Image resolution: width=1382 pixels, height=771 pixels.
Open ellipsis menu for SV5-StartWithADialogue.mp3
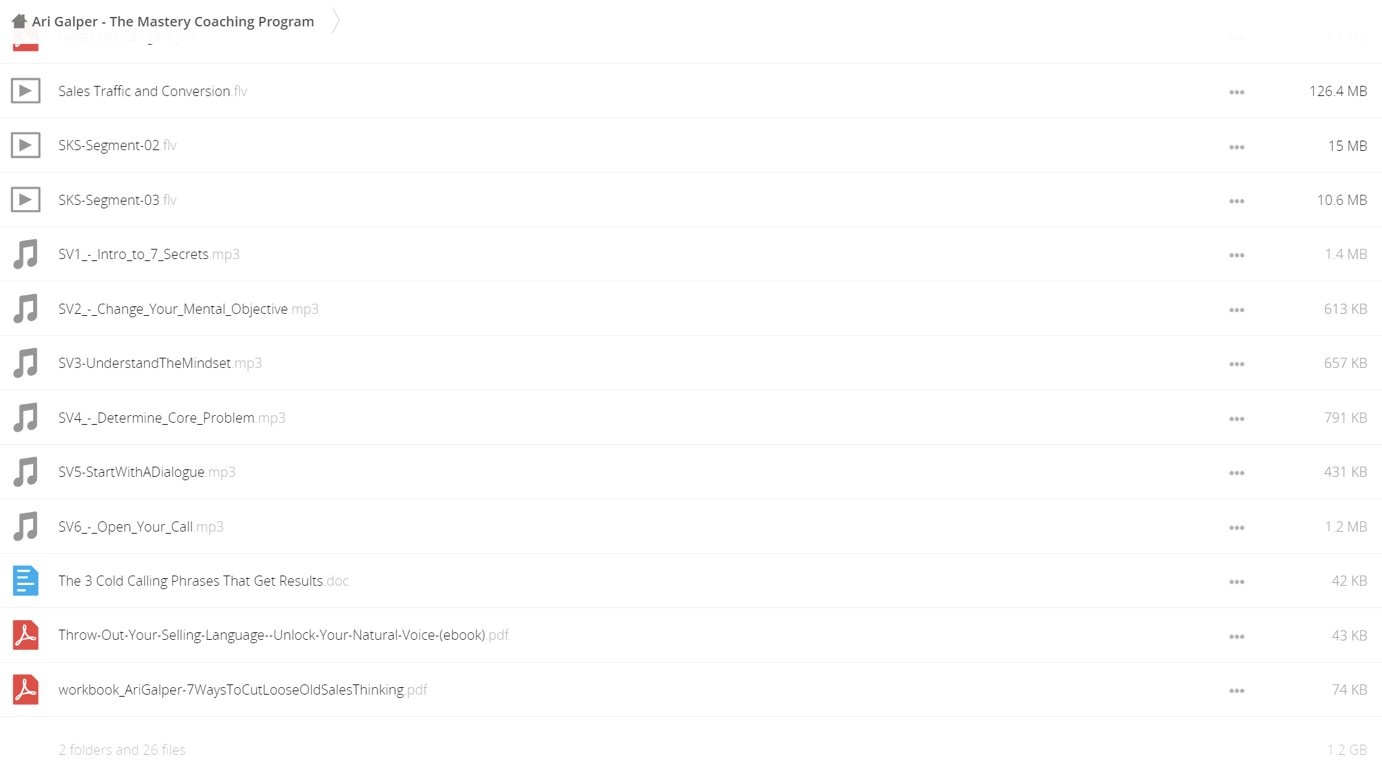click(1237, 473)
